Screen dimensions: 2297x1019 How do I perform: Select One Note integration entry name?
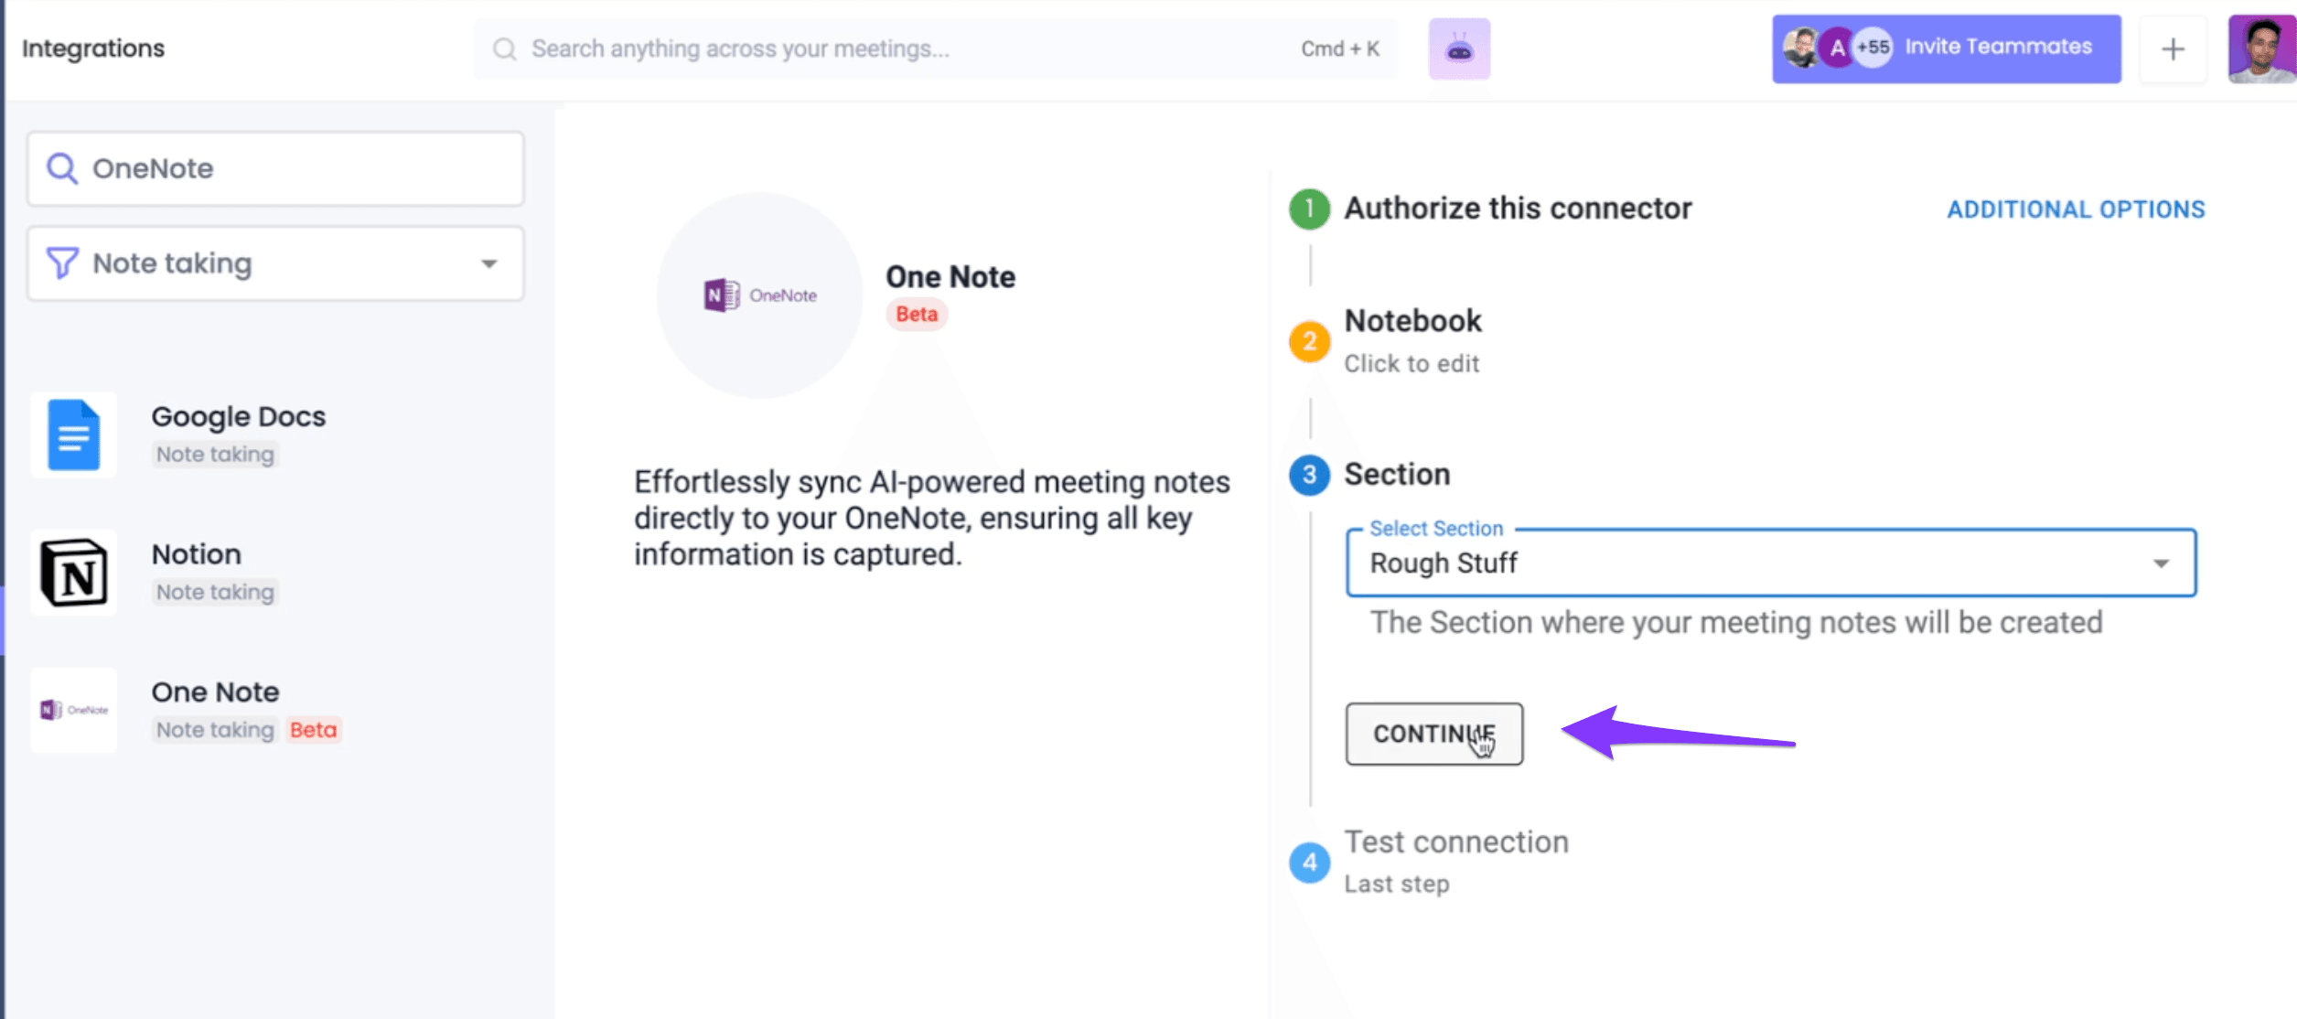(x=215, y=692)
